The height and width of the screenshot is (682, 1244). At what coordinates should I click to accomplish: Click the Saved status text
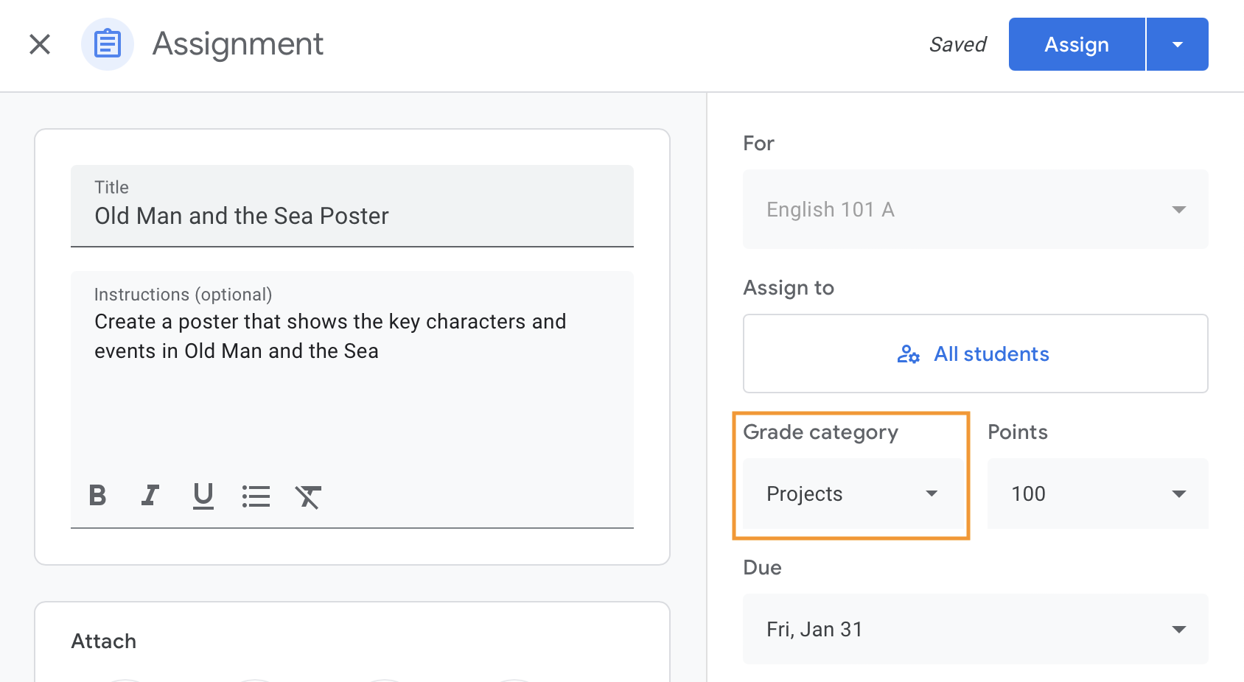(x=957, y=45)
